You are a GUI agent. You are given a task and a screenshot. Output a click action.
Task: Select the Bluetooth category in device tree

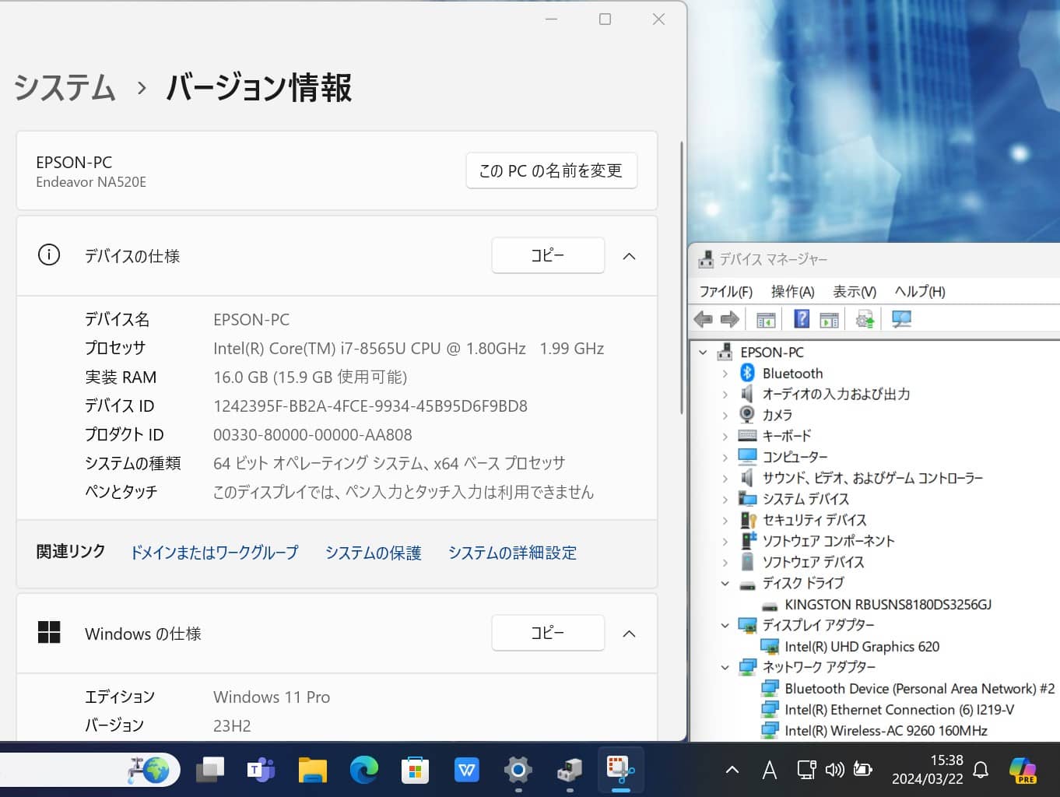792,374
